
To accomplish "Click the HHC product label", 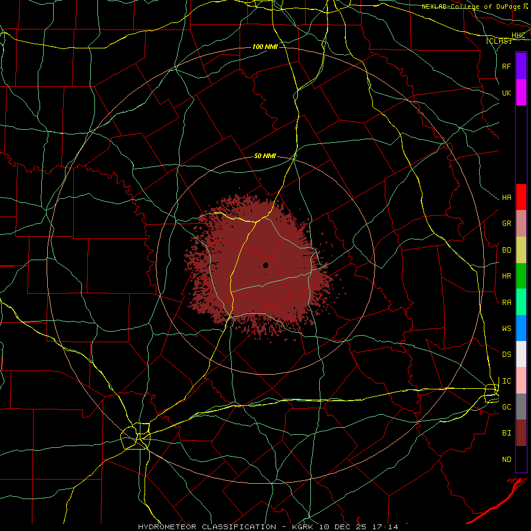I will (518, 35).
